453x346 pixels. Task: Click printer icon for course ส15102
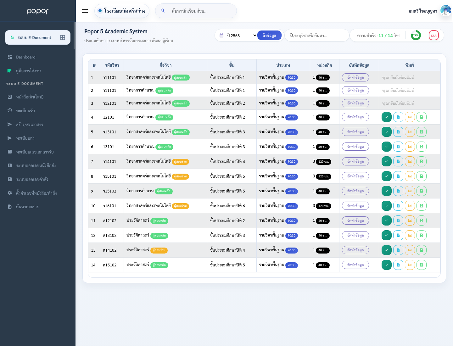pyautogui.click(x=422, y=265)
